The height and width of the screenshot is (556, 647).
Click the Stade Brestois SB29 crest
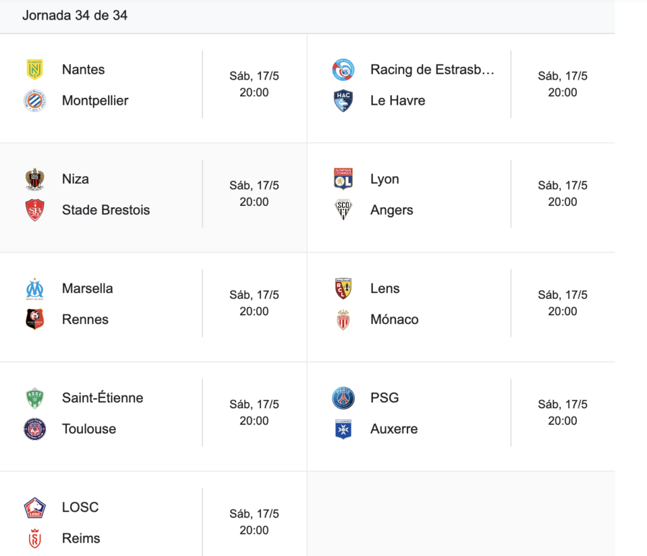[35, 210]
